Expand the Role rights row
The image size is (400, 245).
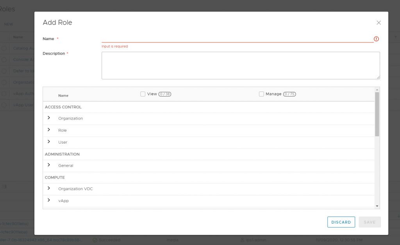tap(49, 130)
